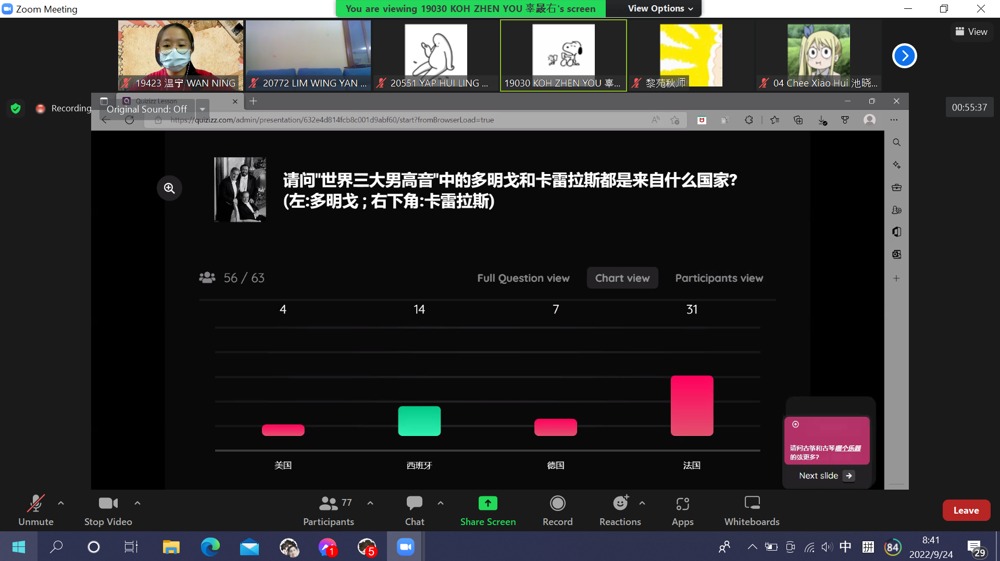
Task: Open Microsoft Edge from taskbar
Action: click(x=210, y=547)
